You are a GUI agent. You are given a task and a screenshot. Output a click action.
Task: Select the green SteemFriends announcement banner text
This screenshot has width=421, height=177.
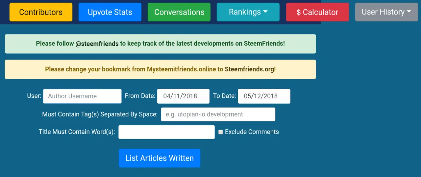point(160,43)
